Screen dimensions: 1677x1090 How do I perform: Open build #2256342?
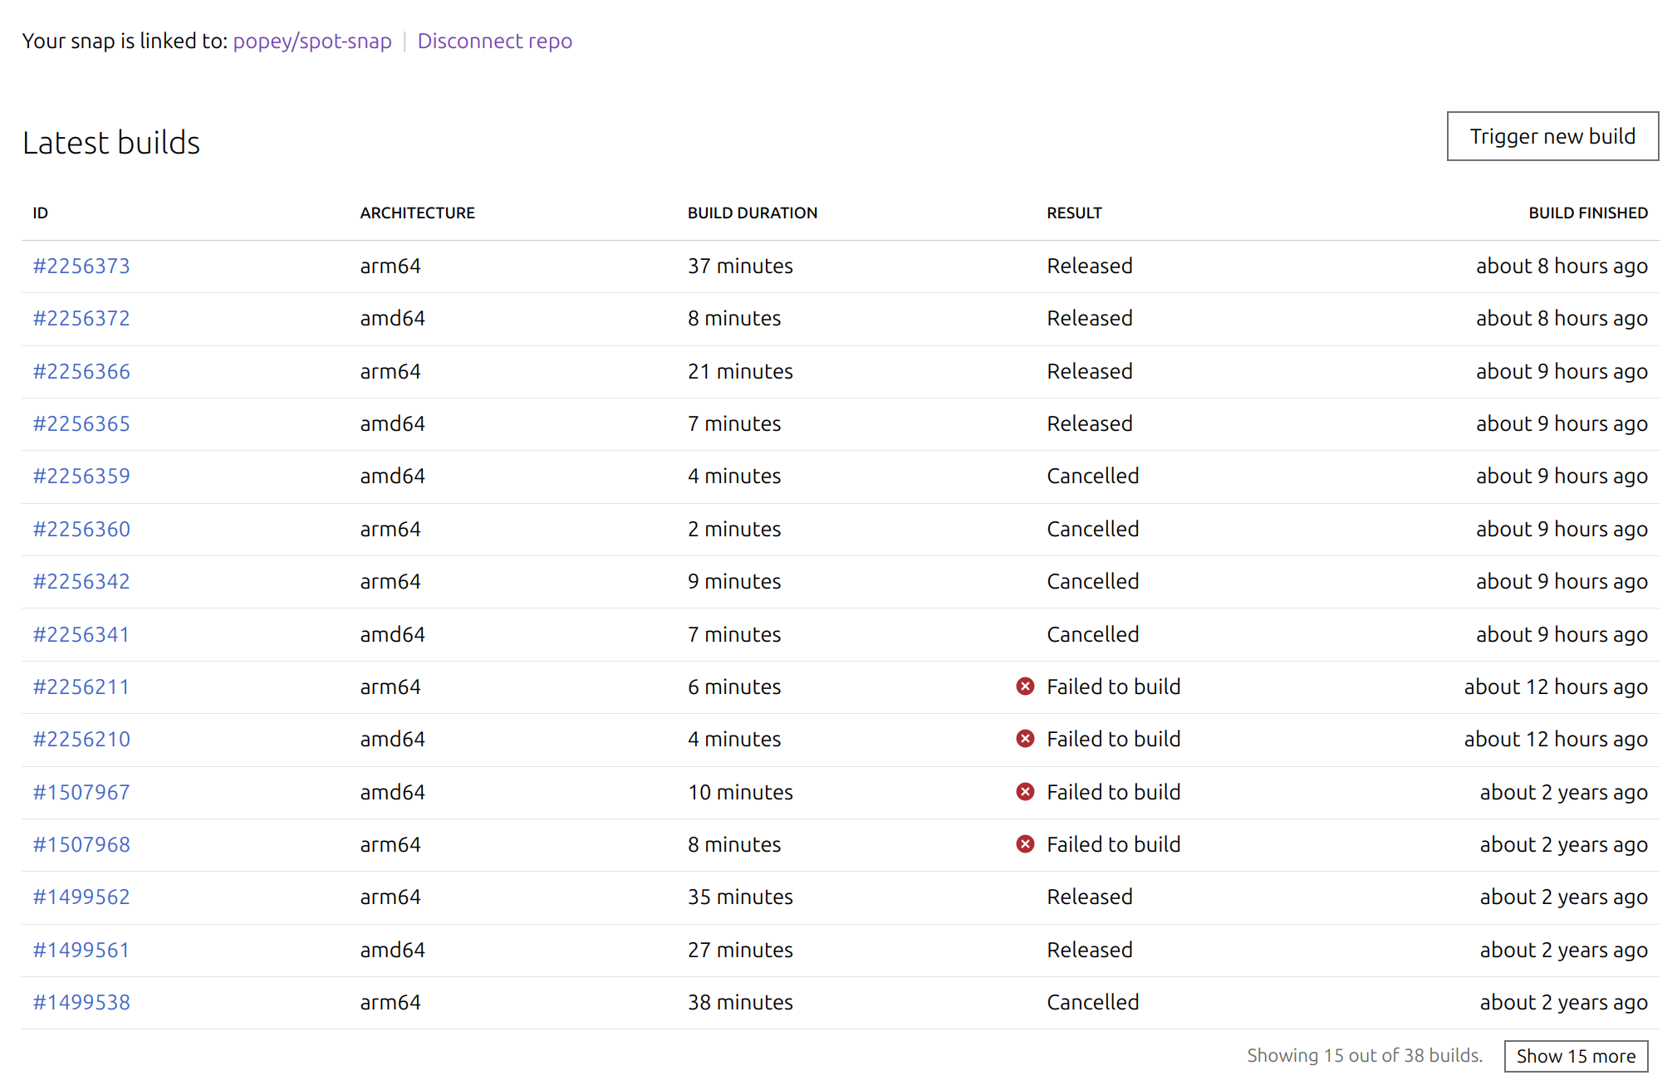coord(81,581)
